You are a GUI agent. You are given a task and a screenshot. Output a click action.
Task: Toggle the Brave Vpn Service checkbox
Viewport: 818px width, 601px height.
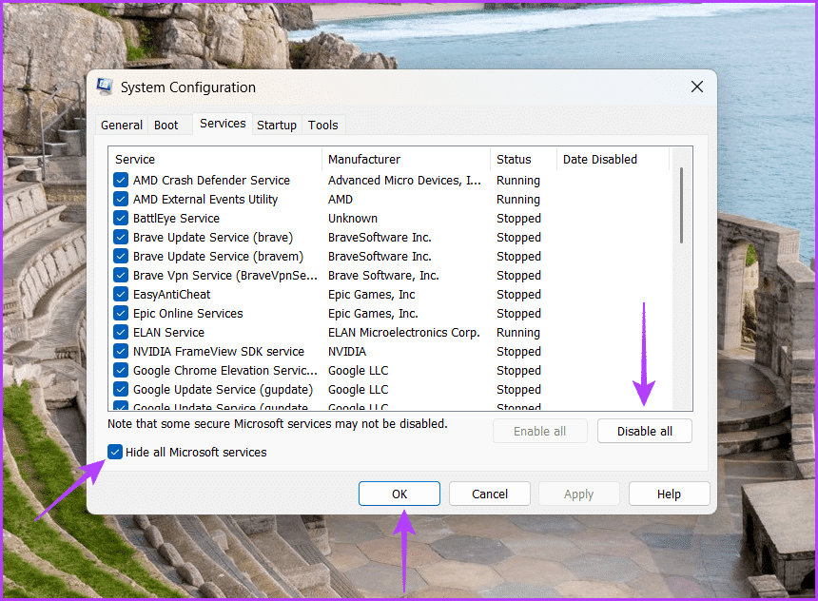click(x=121, y=275)
